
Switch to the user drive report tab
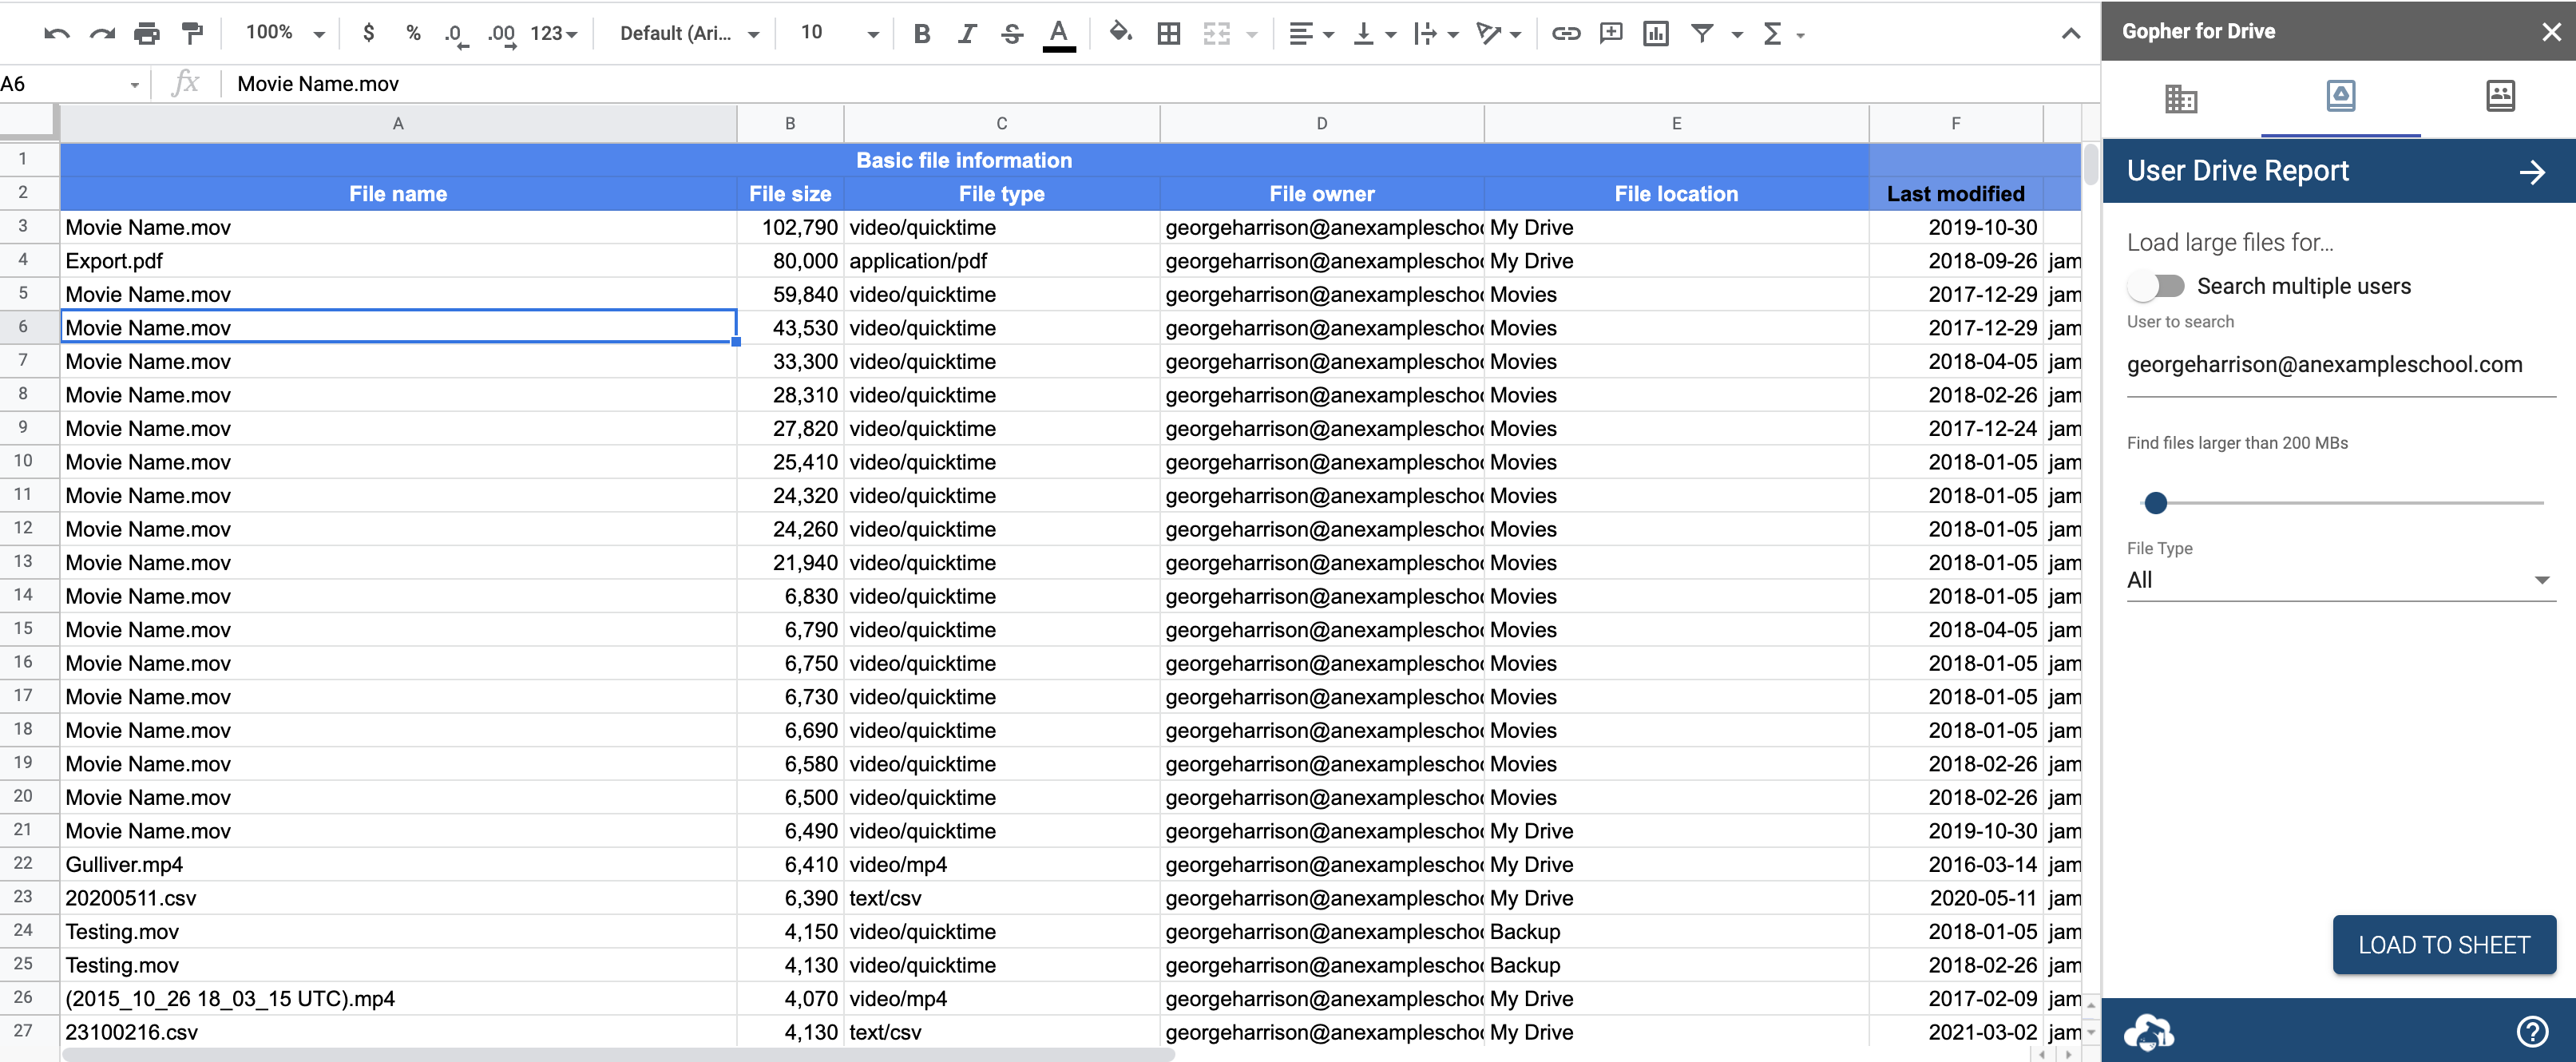(x=2340, y=97)
